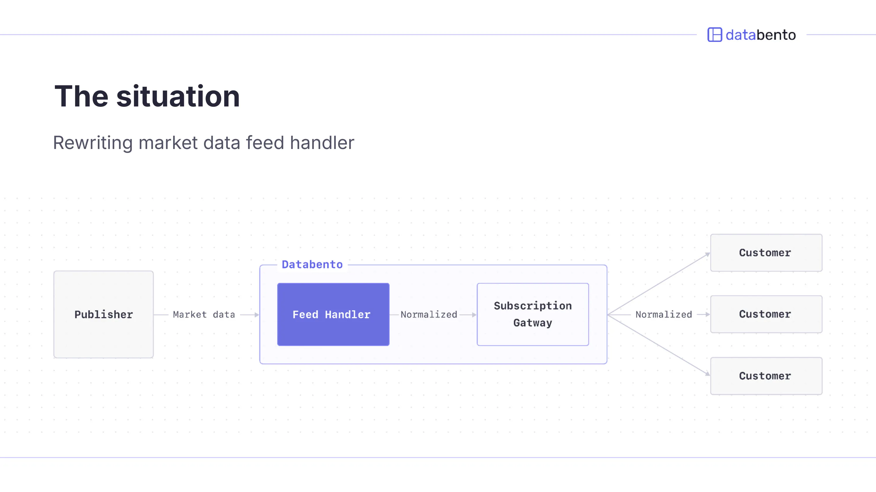
Task: Click the arrowhead pointing into Subscription Gateway
Action: pyautogui.click(x=474, y=315)
